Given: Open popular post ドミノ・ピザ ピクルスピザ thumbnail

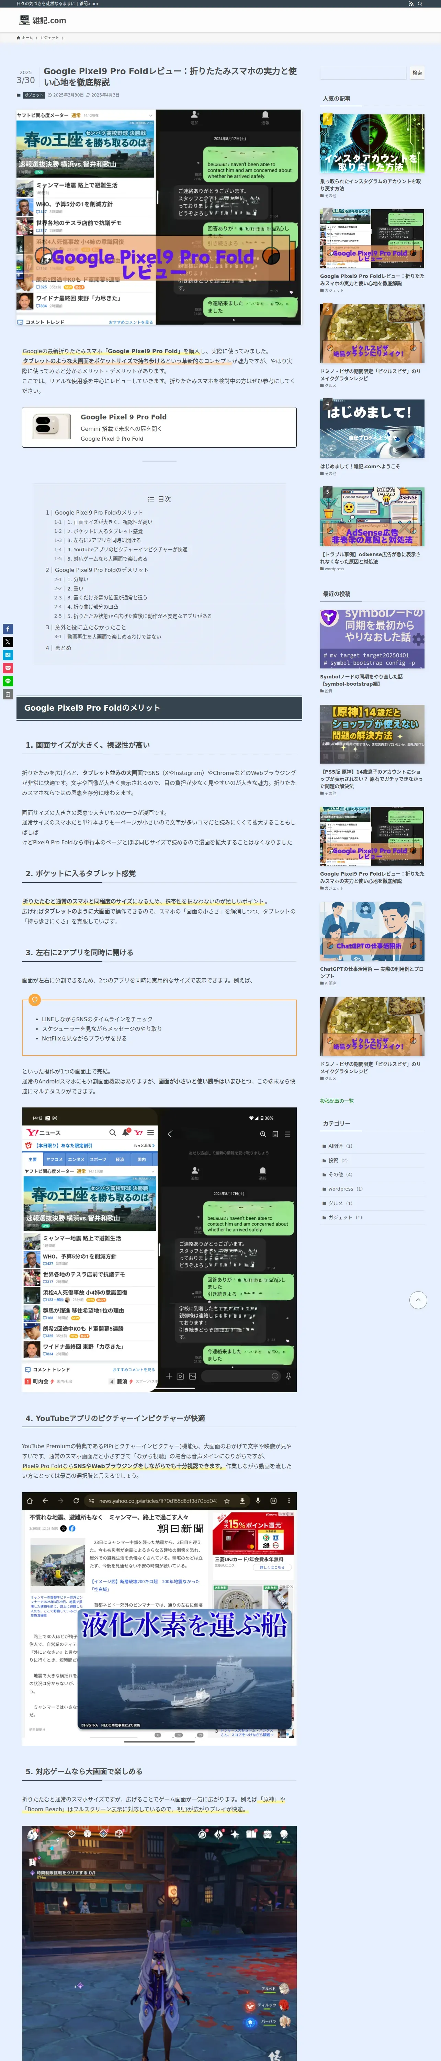Looking at the screenshot, I should click(x=372, y=334).
